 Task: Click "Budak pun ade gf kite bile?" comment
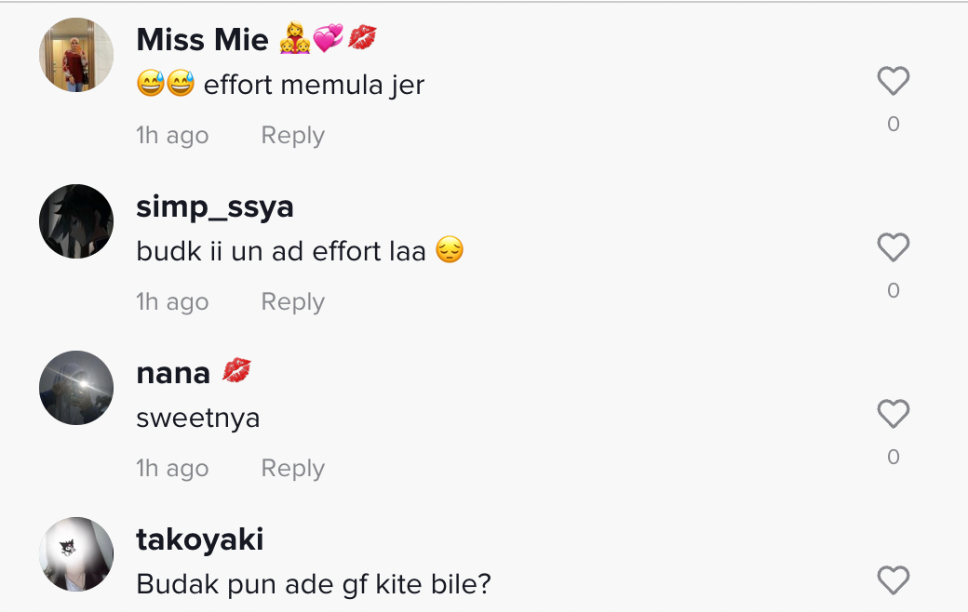pos(313,584)
